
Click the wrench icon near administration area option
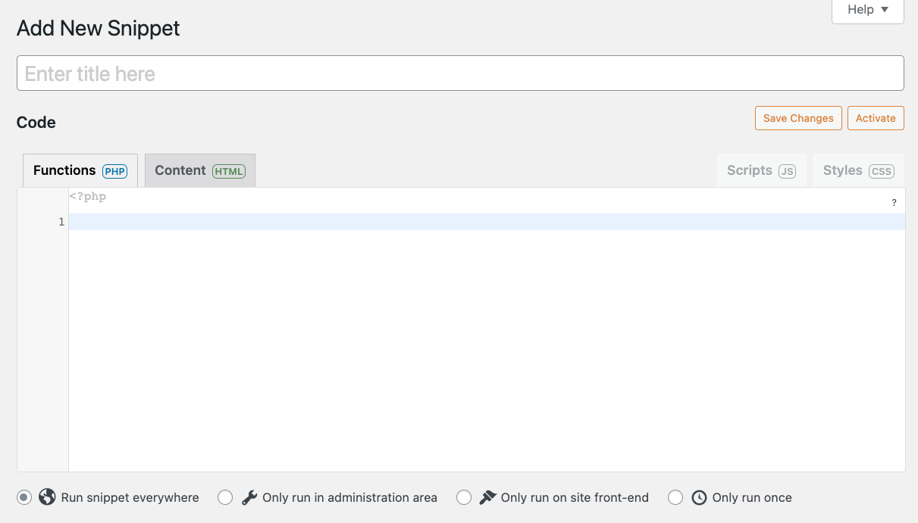pyautogui.click(x=249, y=497)
